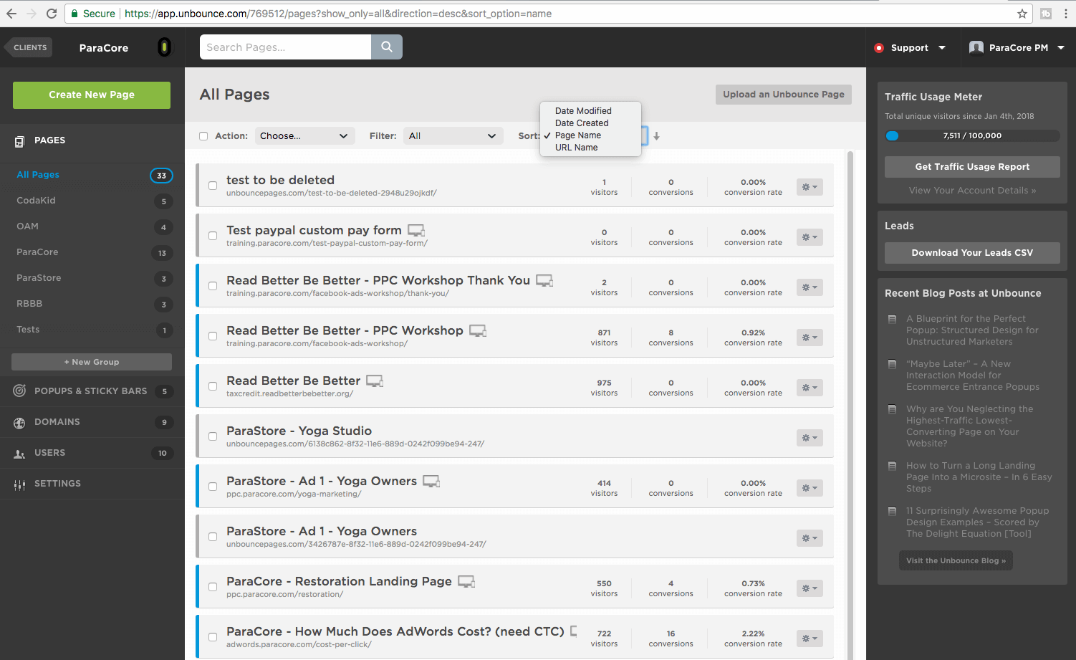Image resolution: width=1076 pixels, height=660 pixels.
Task: Click the desktop icon beside PPC Workshop Thank You
Action: coord(544,280)
